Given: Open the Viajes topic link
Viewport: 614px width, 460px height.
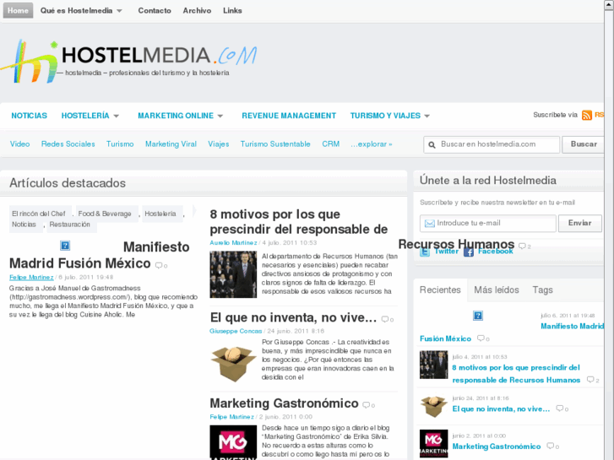Looking at the screenshot, I should pos(219,144).
